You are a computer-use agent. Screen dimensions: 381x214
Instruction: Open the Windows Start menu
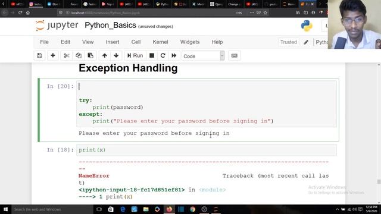coord(5,209)
